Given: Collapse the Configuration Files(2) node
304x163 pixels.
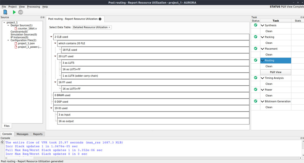Looking at the screenshot, I should [8, 40].
